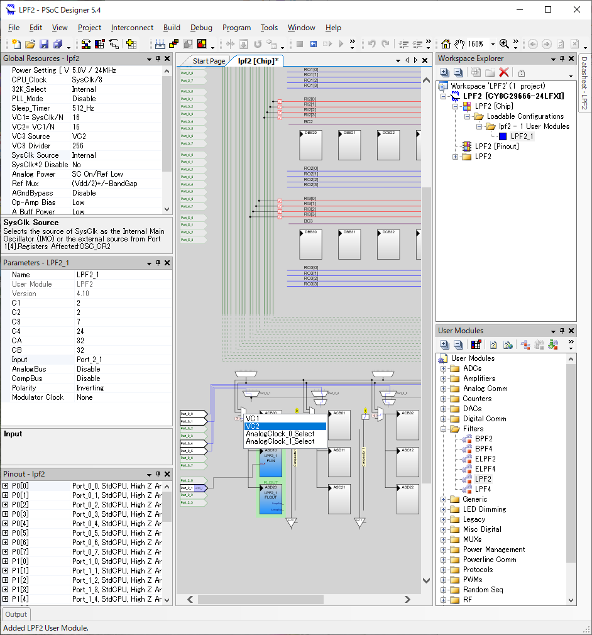Select the ELPF2 filter user module
Viewport: 592px width, 635px height.
(485, 459)
